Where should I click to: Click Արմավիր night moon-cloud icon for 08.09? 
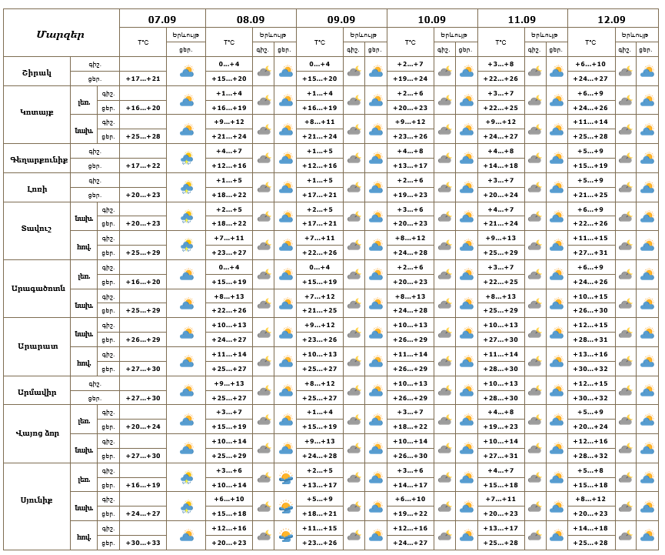pos(264,391)
